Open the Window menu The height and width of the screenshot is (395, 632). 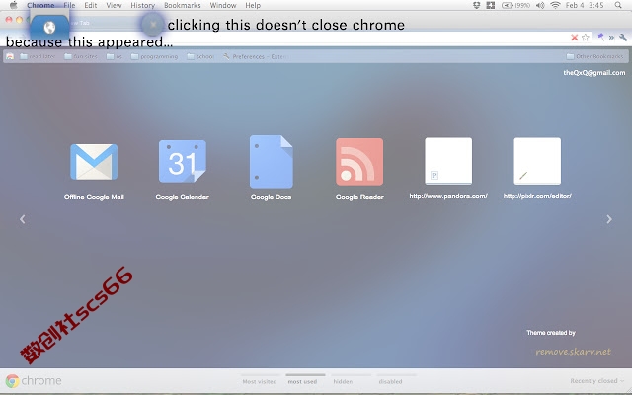pyautogui.click(x=223, y=5)
